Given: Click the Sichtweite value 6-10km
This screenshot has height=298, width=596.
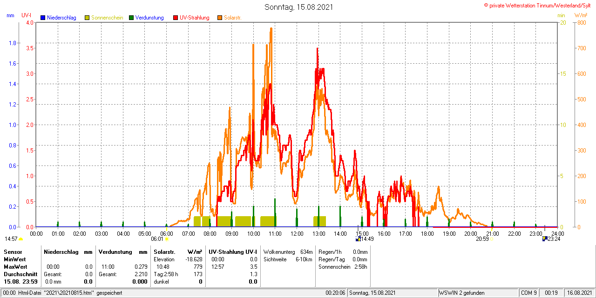Looking at the screenshot, I should click(x=304, y=259).
